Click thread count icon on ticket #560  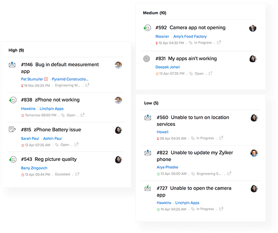coord(221,138)
